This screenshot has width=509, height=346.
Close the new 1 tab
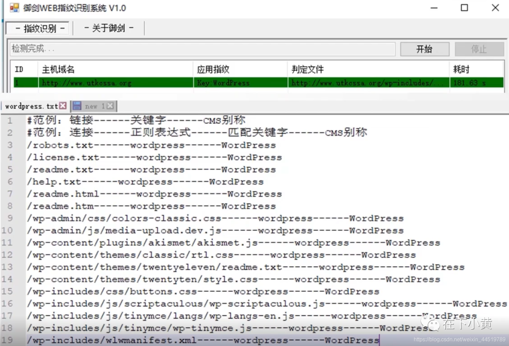point(110,106)
